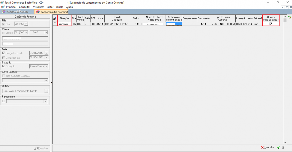Open the Ordem dropdown list
Image resolution: width=292 pixels, height=152 pixels.
tap(46, 92)
